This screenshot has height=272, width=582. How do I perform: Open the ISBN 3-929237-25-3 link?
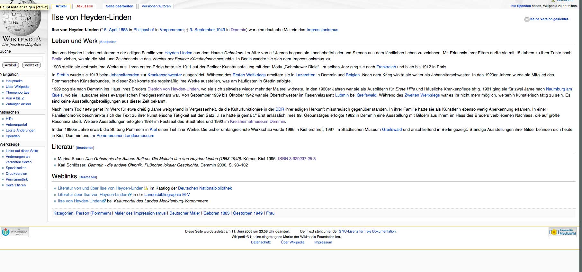pyautogui.click(x=297, y=158)
